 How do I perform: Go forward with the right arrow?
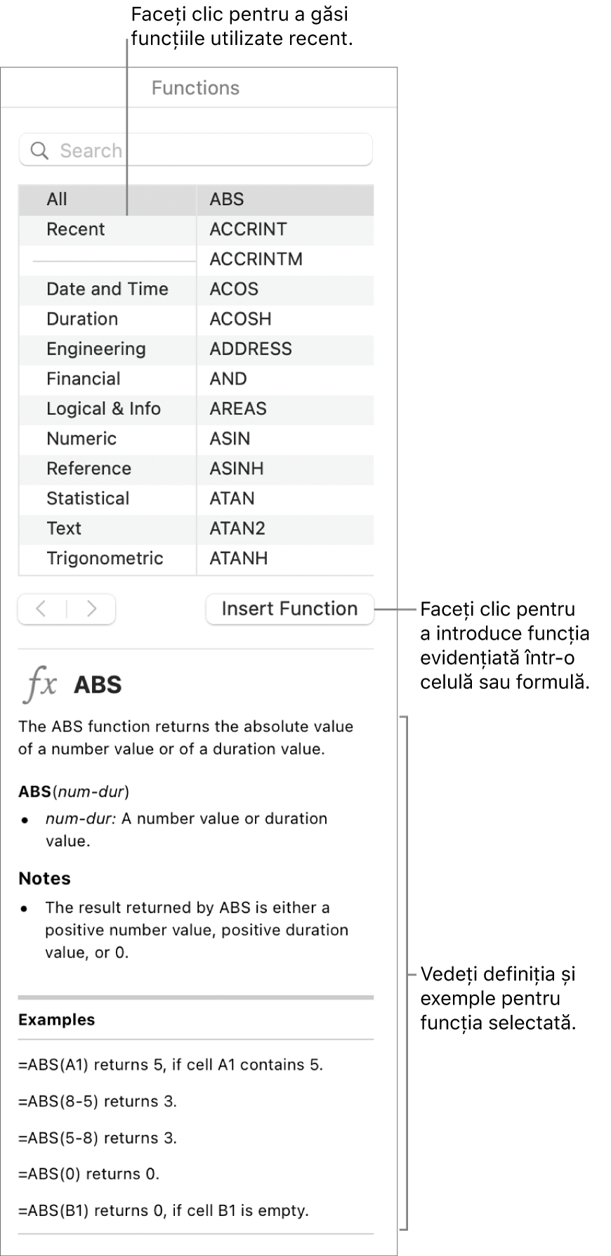coord(91,609)
